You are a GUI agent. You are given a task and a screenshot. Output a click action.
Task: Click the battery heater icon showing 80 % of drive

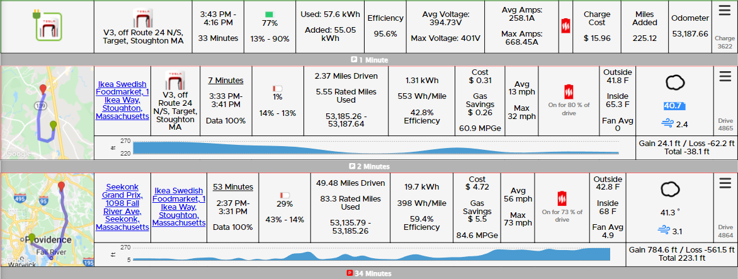pyautogui.click(x=569, y=92)
